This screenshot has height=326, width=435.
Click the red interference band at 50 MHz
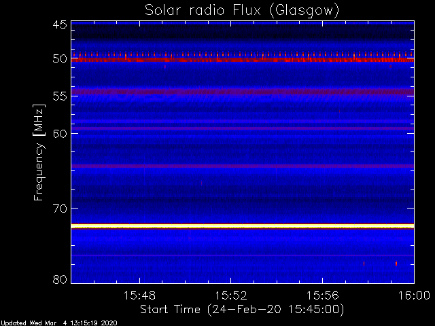click(243, 60)
